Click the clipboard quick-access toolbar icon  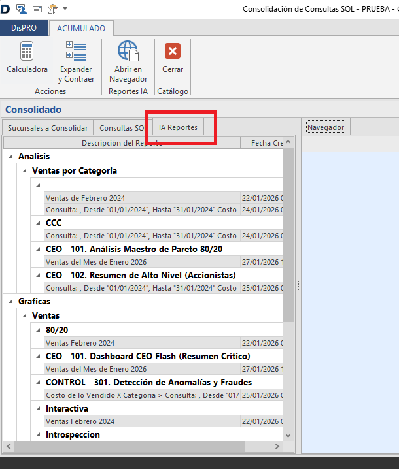pyautogui.click(x=53, y=9)
